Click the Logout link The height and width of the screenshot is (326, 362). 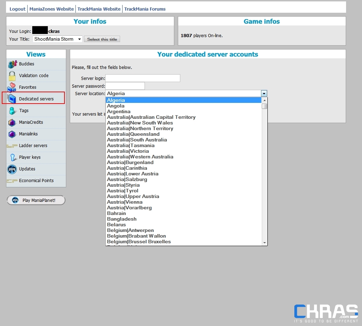click(17, 9)
